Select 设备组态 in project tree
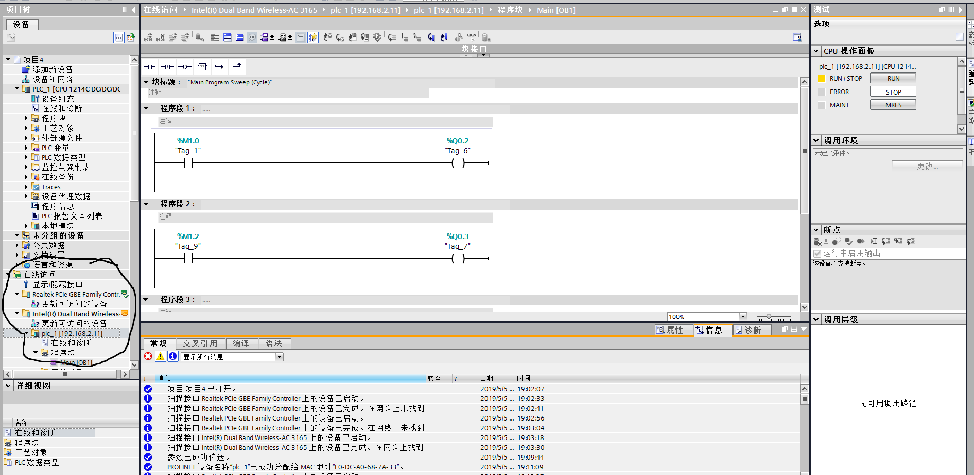Viewport: 974px width, 475px height. click(58, 99)
